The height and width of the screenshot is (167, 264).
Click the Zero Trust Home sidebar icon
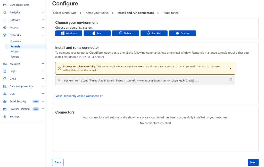(5, 5)
